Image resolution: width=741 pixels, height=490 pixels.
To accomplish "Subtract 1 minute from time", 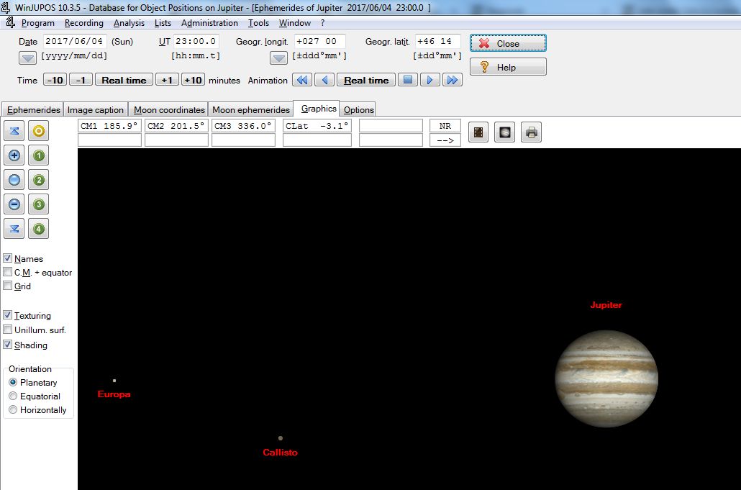I will click(x=81, y=80).
